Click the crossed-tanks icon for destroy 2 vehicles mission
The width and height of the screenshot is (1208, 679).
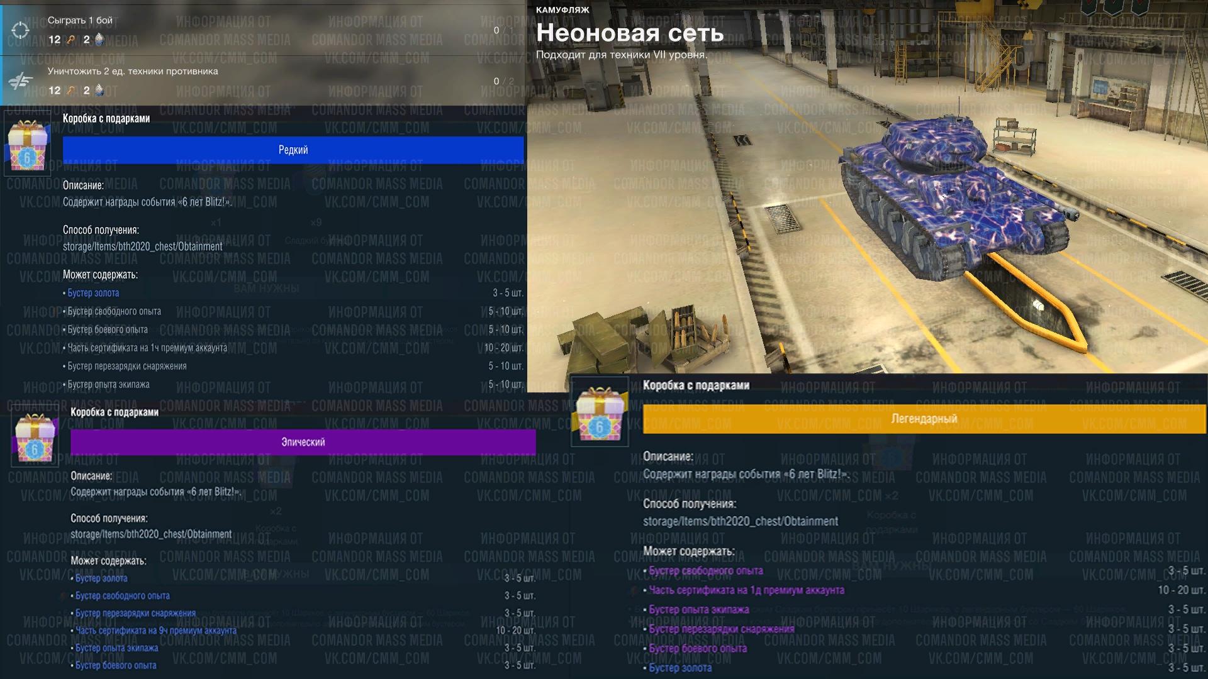20,80
